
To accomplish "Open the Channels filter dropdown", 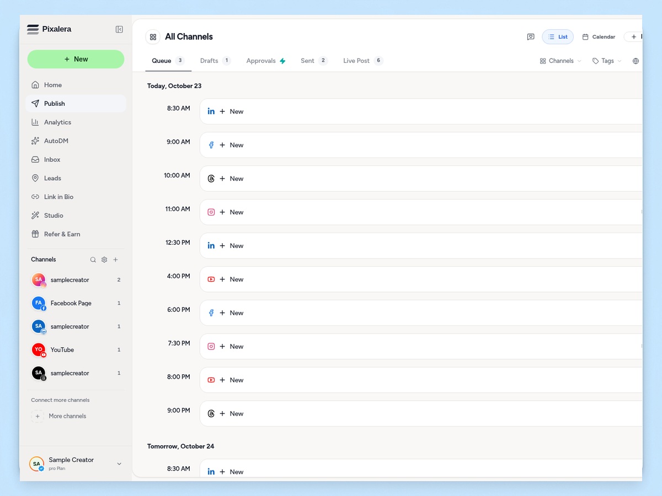I will tap(560, 61).
